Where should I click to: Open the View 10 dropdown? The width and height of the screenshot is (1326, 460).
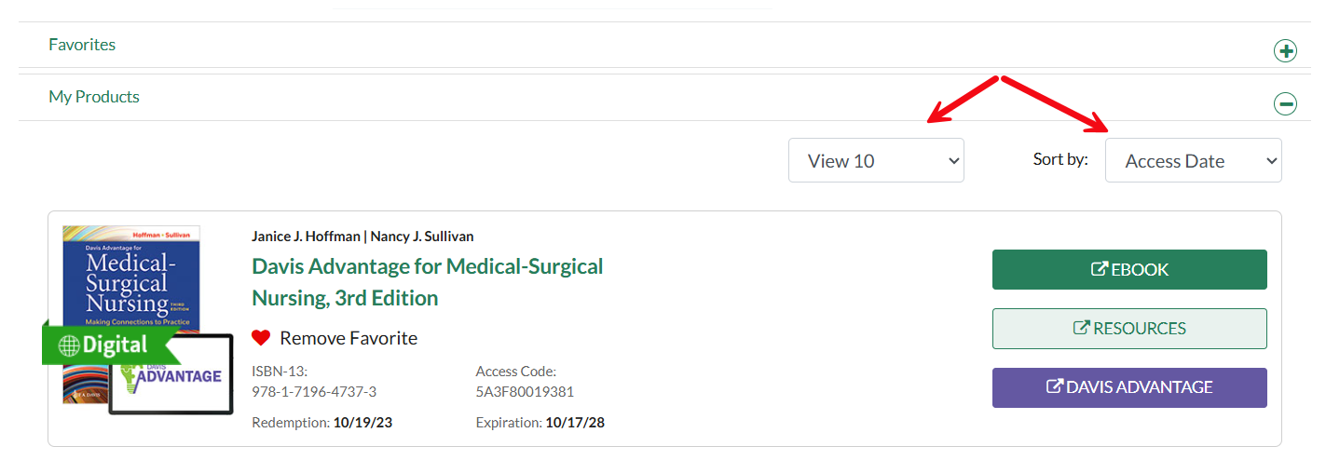tap(876, 160)
